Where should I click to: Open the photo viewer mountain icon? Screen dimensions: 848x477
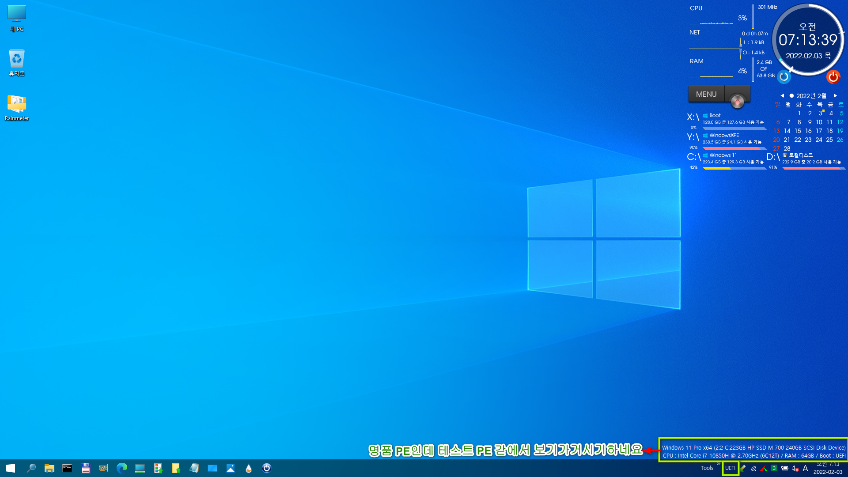[x=231, y=468]
